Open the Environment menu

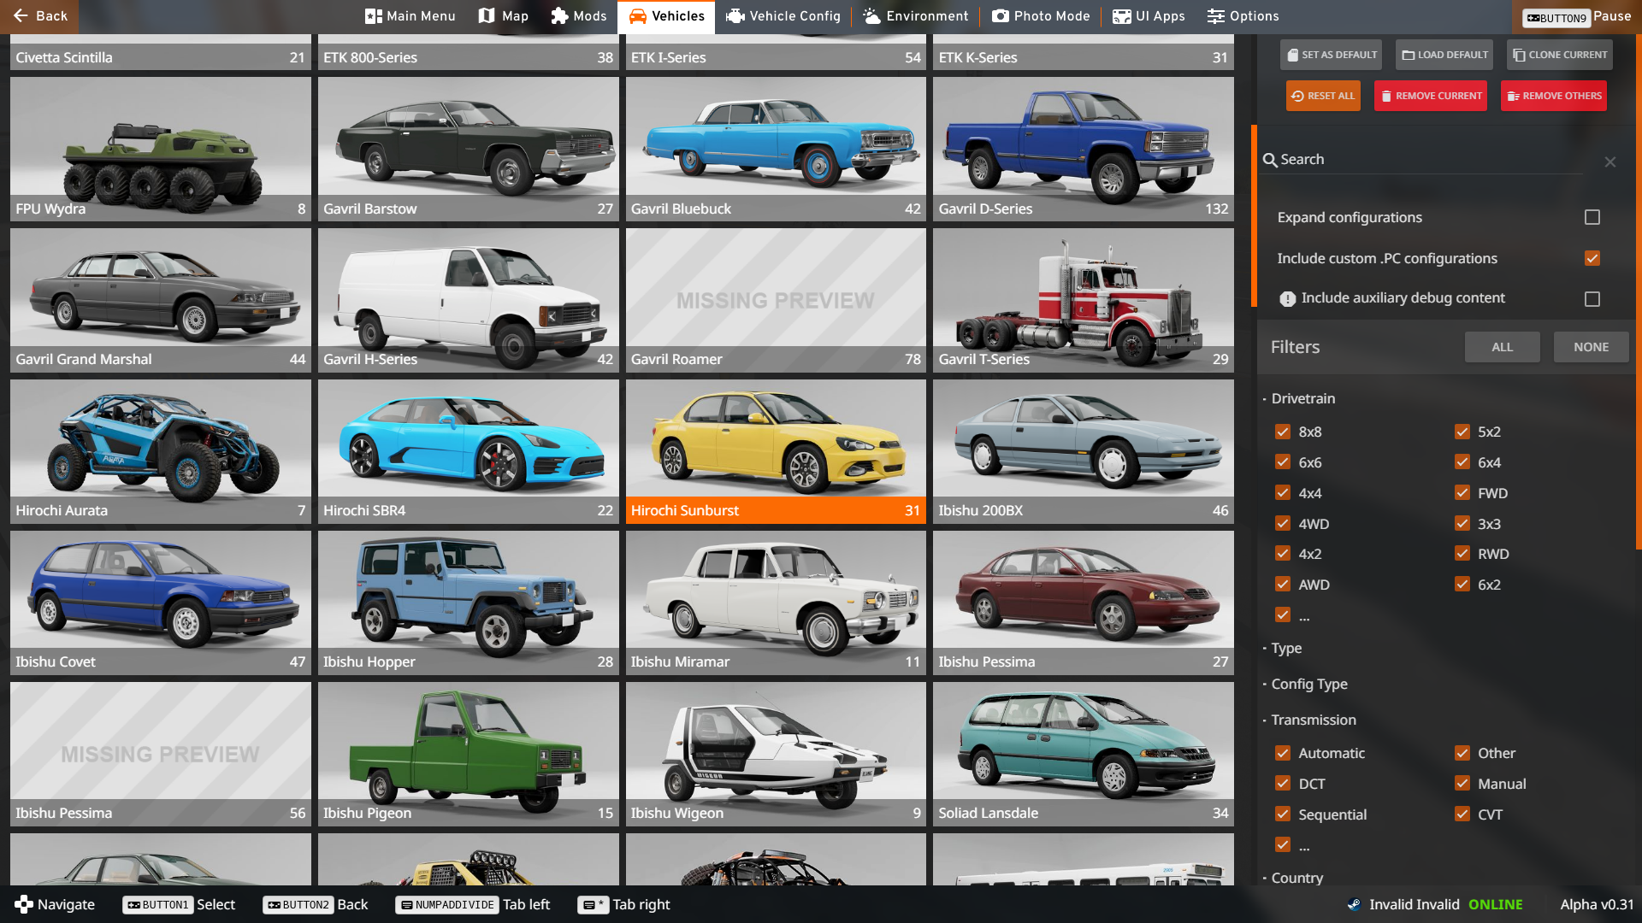[x=915, y=16]
